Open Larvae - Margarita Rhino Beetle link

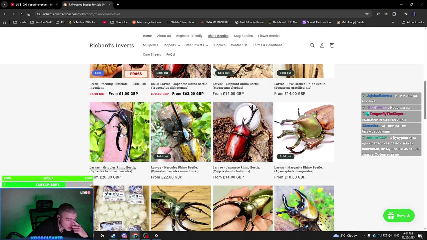point(298,169)
